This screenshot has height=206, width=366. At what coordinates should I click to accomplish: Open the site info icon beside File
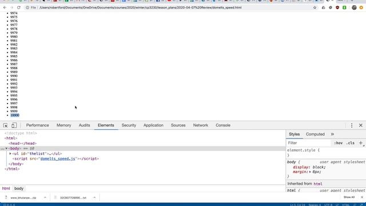[x=27, y=7]
